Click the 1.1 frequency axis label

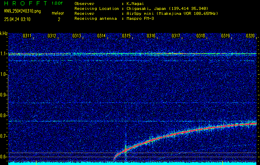pos(3,54)
